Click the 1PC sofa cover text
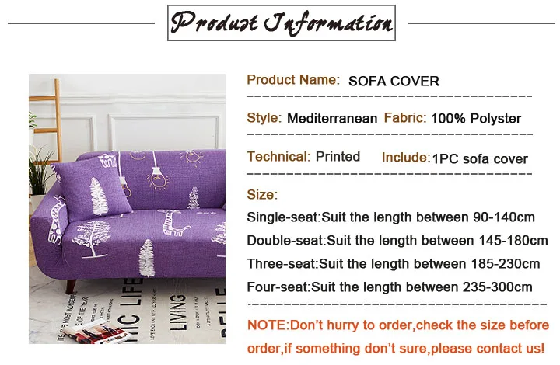The width and height of the screenshot is (560, 365). pos(480,159)
